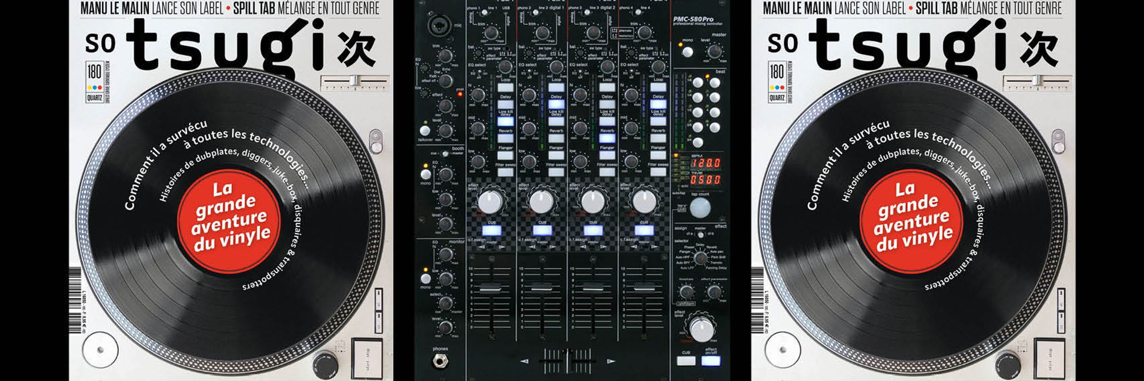This screenshot has height=381, width=1144.
Task: Turn on channel 1 Loop effect button
Action: click(505, 87)
